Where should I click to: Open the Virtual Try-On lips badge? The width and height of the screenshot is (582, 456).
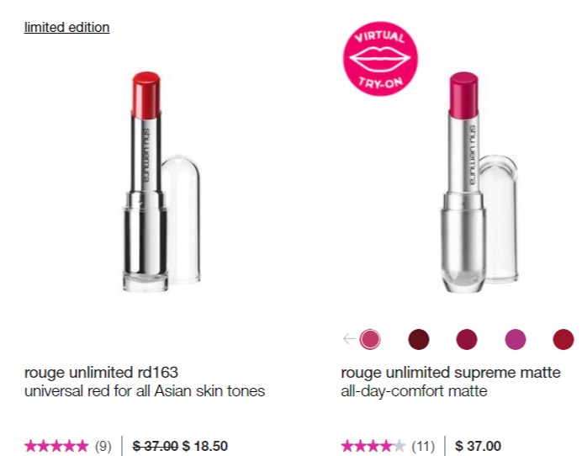pyautogui.click(x=380, y=59)
